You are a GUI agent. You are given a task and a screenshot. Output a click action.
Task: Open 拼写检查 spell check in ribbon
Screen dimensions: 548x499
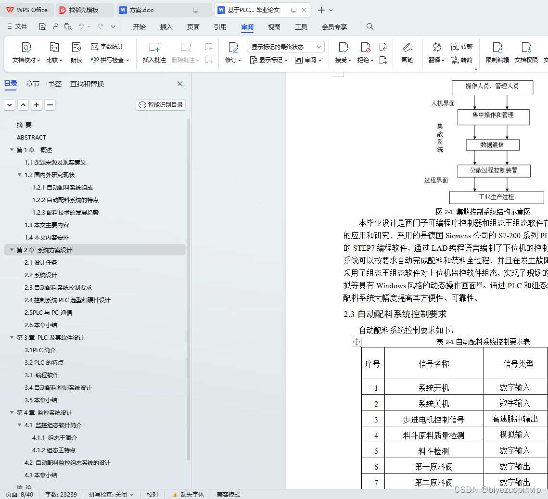click(x=110, y=60)
